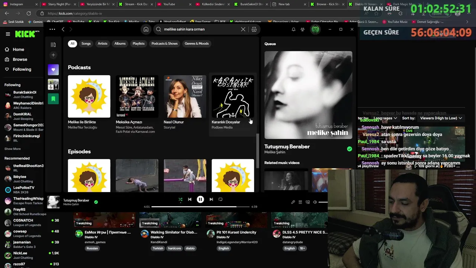Seek in the song progress bar
Screen dimensions: 476x268
click(200, 207)
